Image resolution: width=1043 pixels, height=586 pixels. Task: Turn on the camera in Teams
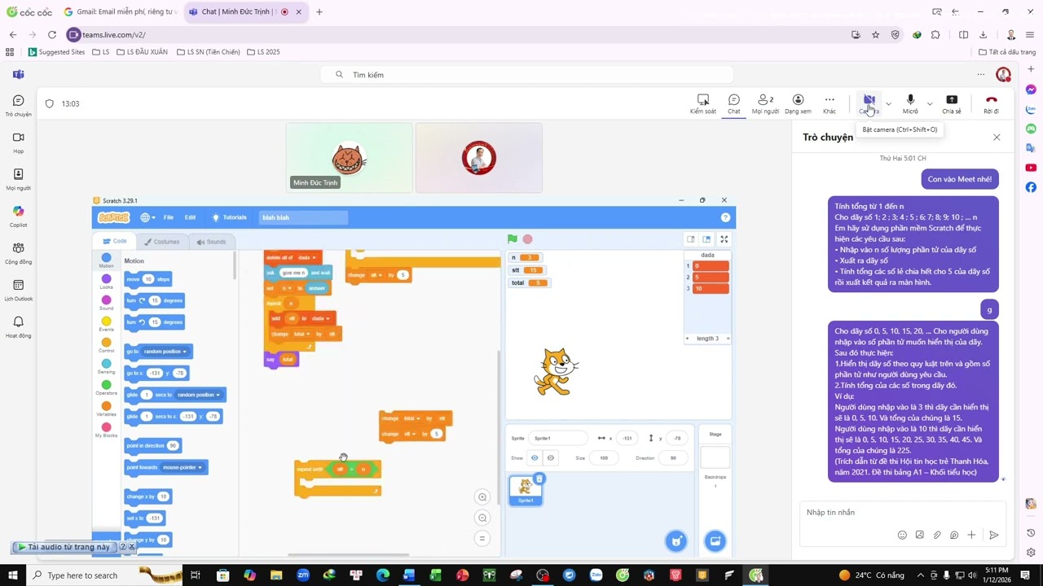(869, 104)
